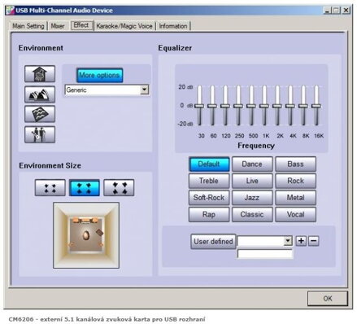Close the USB Multi-Channel Audio Device window
The height and width of the screenshot is (324, 357).
pyautogui.click(x=346, y=11)
